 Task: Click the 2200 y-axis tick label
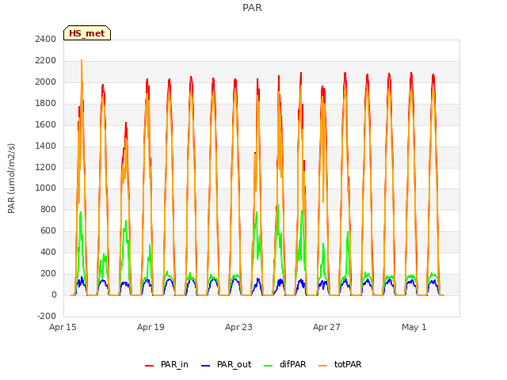[46, 60]
